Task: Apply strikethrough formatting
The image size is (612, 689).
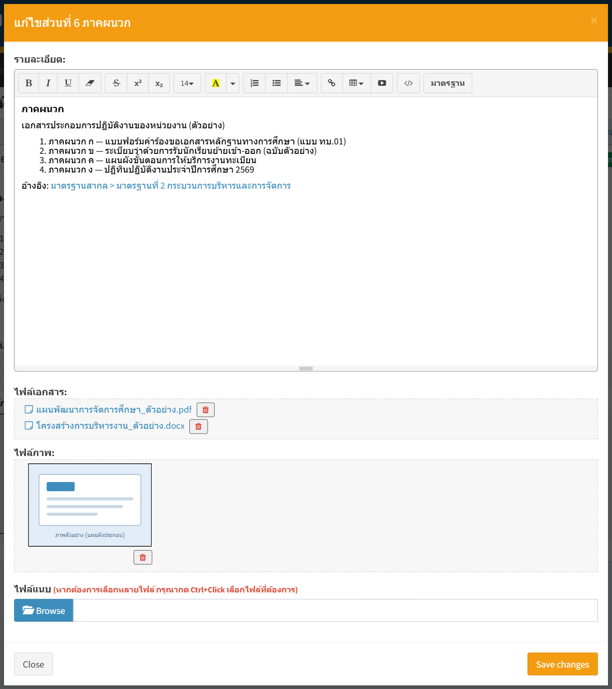Action: (x=116, y=83)
